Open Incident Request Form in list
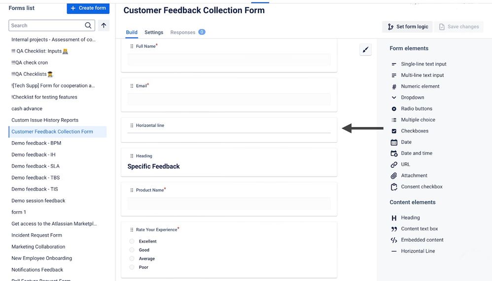492x281 pixels. [x=36, y=235]
